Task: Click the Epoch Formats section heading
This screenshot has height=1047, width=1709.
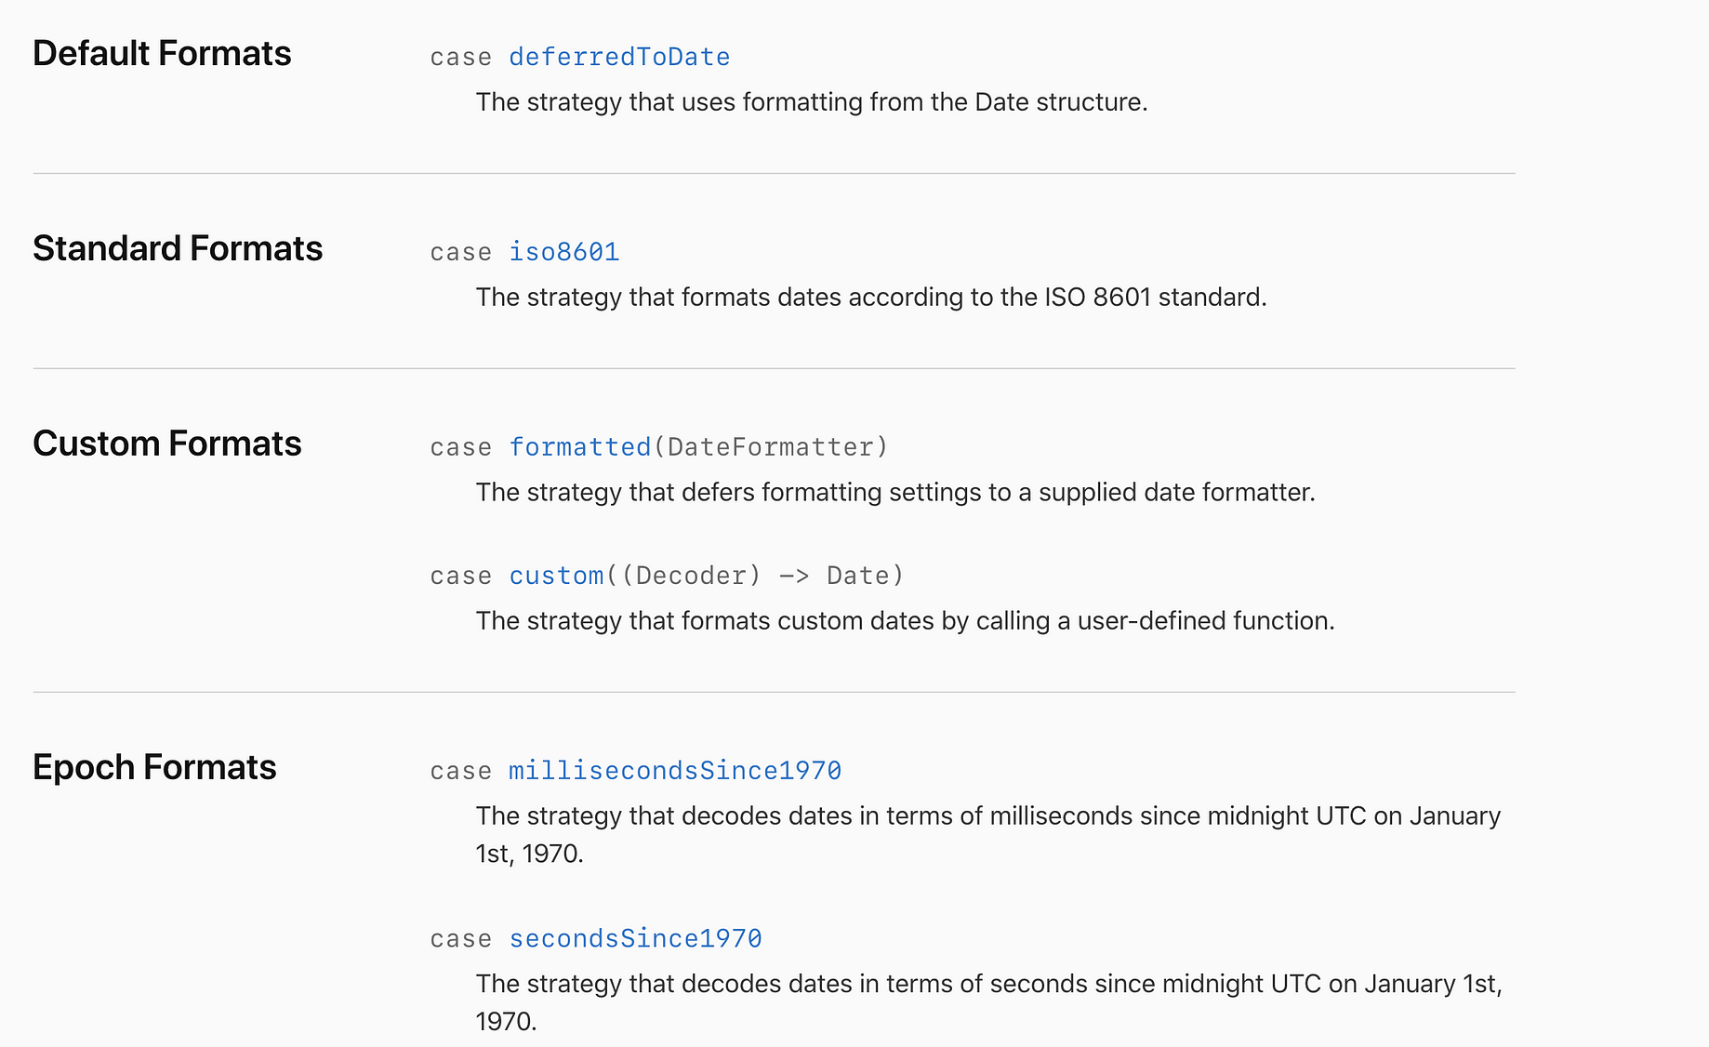Action: 154,767
